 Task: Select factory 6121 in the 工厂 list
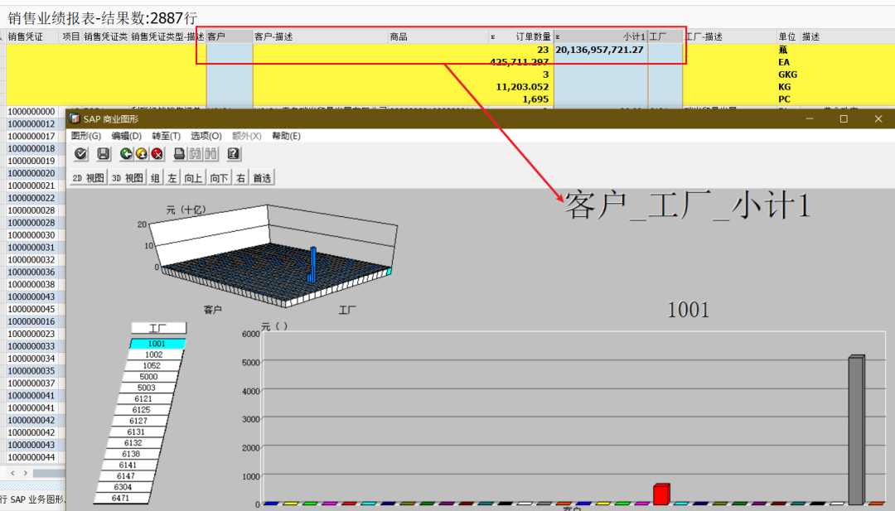coord(144,398)
